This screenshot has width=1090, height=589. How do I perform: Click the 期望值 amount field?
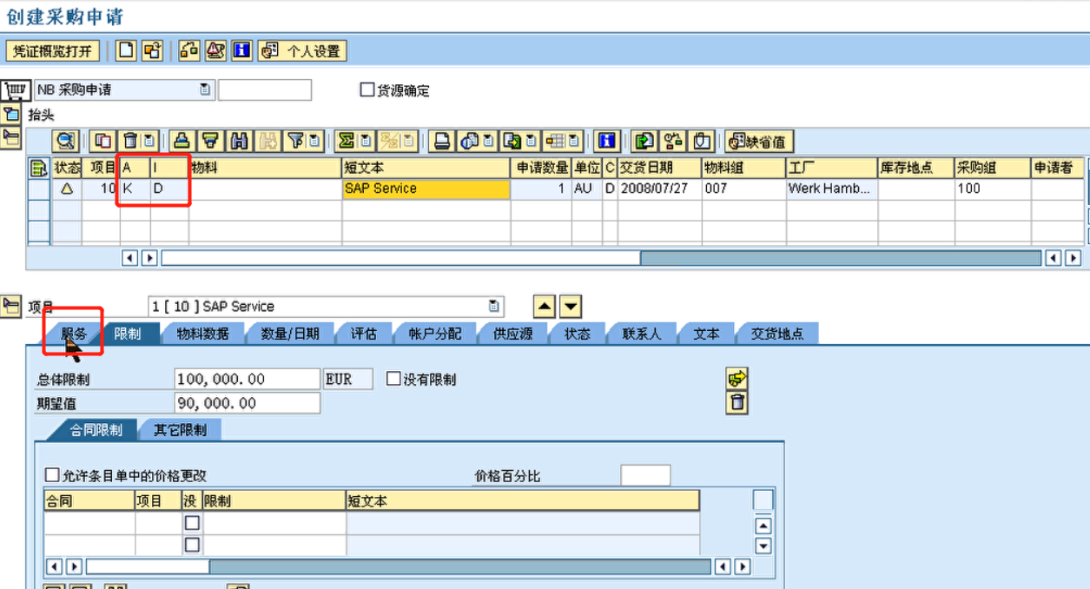pos(248,402)
